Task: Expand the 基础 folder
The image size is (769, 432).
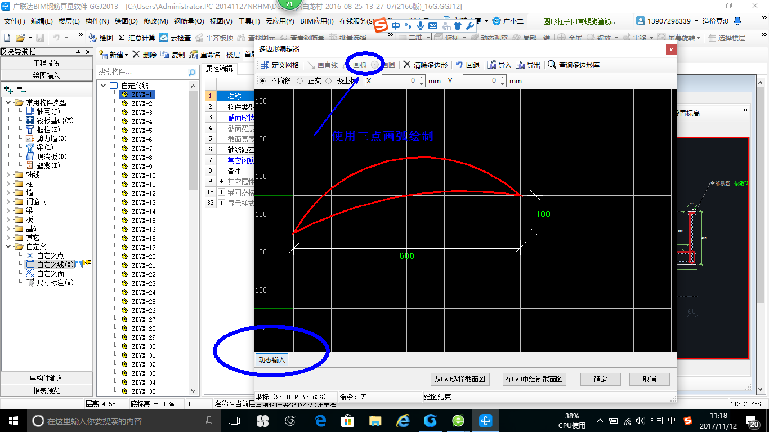Action: coord(8,228)
